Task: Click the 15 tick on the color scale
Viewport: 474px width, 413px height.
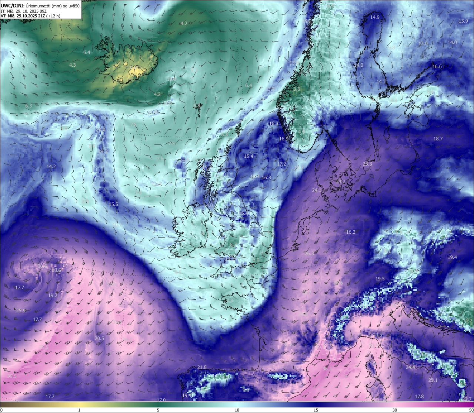Action: [x=316, y=410]
